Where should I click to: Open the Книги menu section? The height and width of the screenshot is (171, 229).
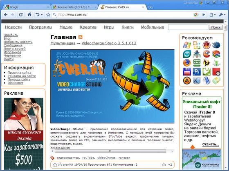tap(128, 27)
